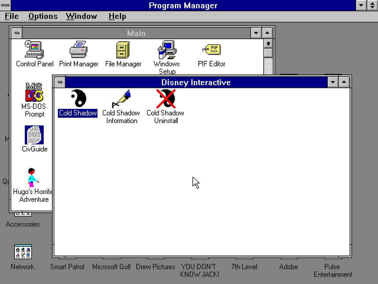Open the Help menu

tap(117, 16)
